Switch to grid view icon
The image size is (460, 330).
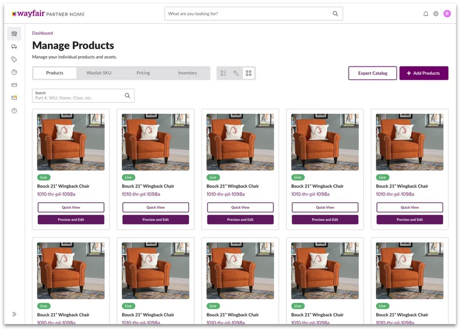[248, 73]
